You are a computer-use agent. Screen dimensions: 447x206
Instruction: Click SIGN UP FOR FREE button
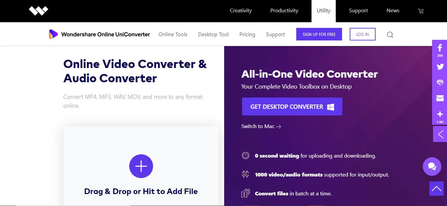pyautogui.click(x=319, y=34)
